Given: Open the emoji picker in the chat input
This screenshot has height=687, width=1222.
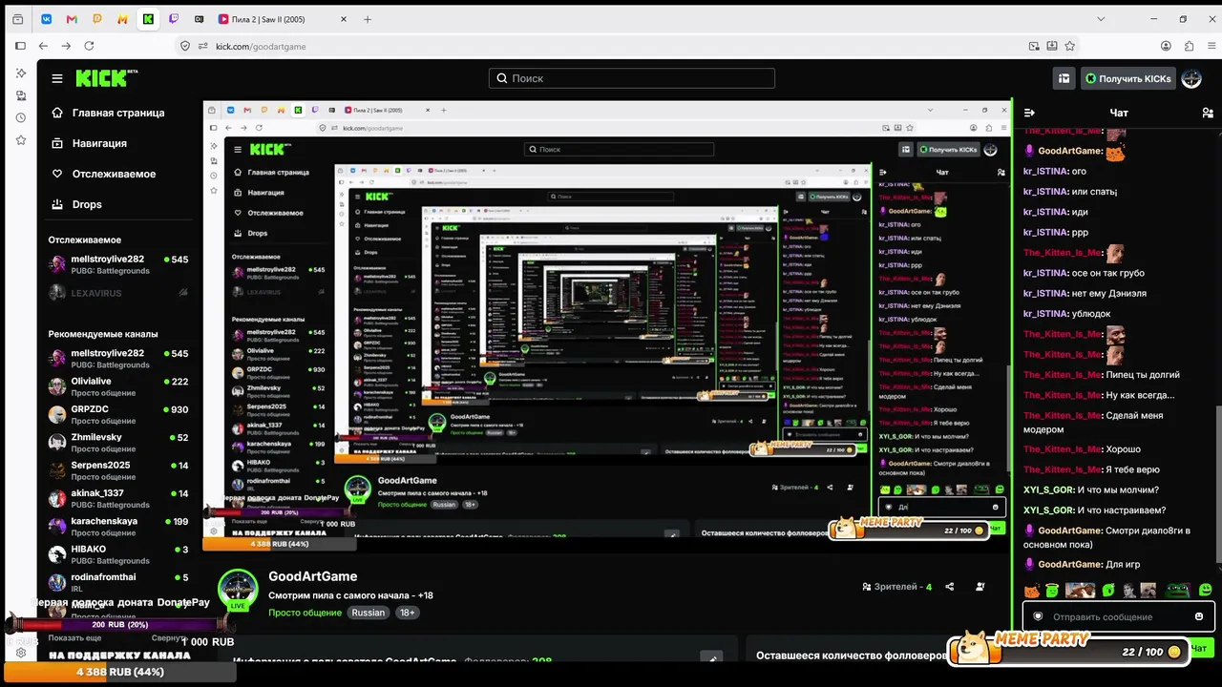Looking at the screenshot, I should (x=1199, y=616).
